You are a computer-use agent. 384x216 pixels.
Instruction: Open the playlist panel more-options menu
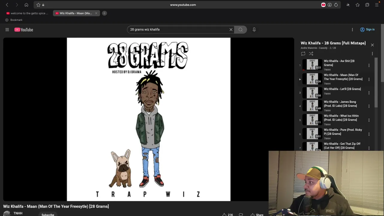click(372, 54)
